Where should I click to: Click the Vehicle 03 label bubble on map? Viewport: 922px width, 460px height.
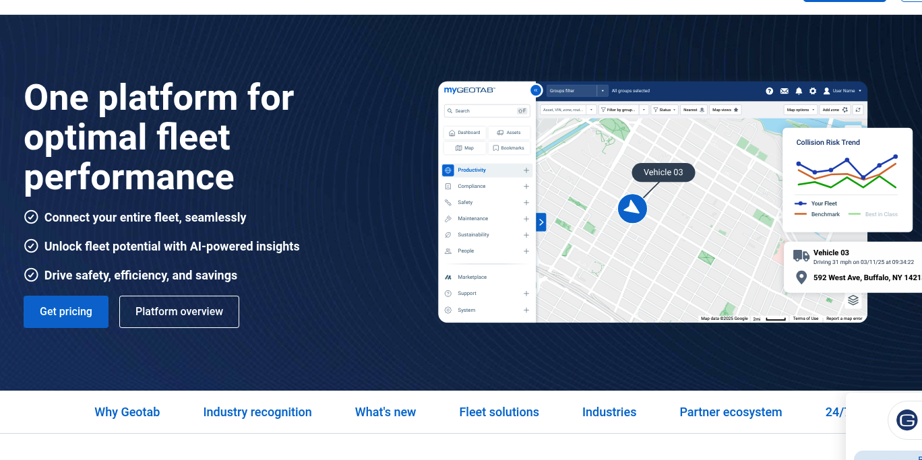click(x=663, y=172)
